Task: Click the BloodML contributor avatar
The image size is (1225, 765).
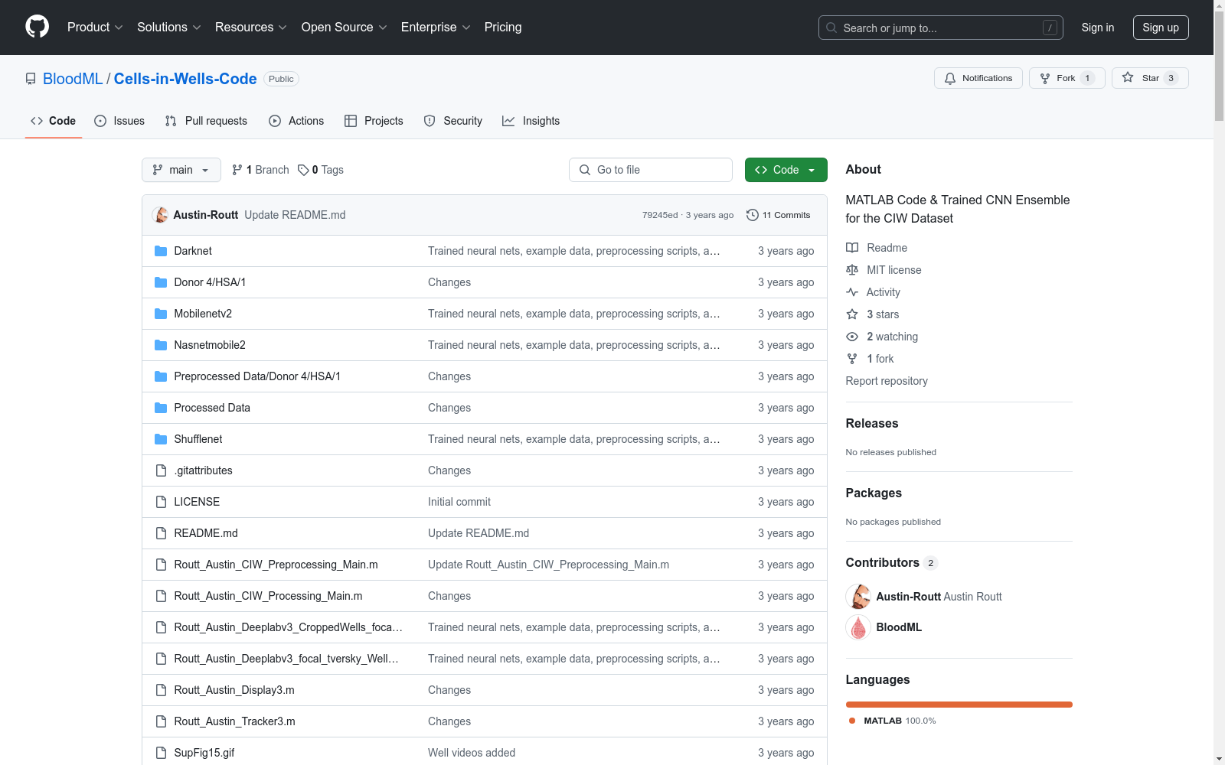Action: pos(858,627)
